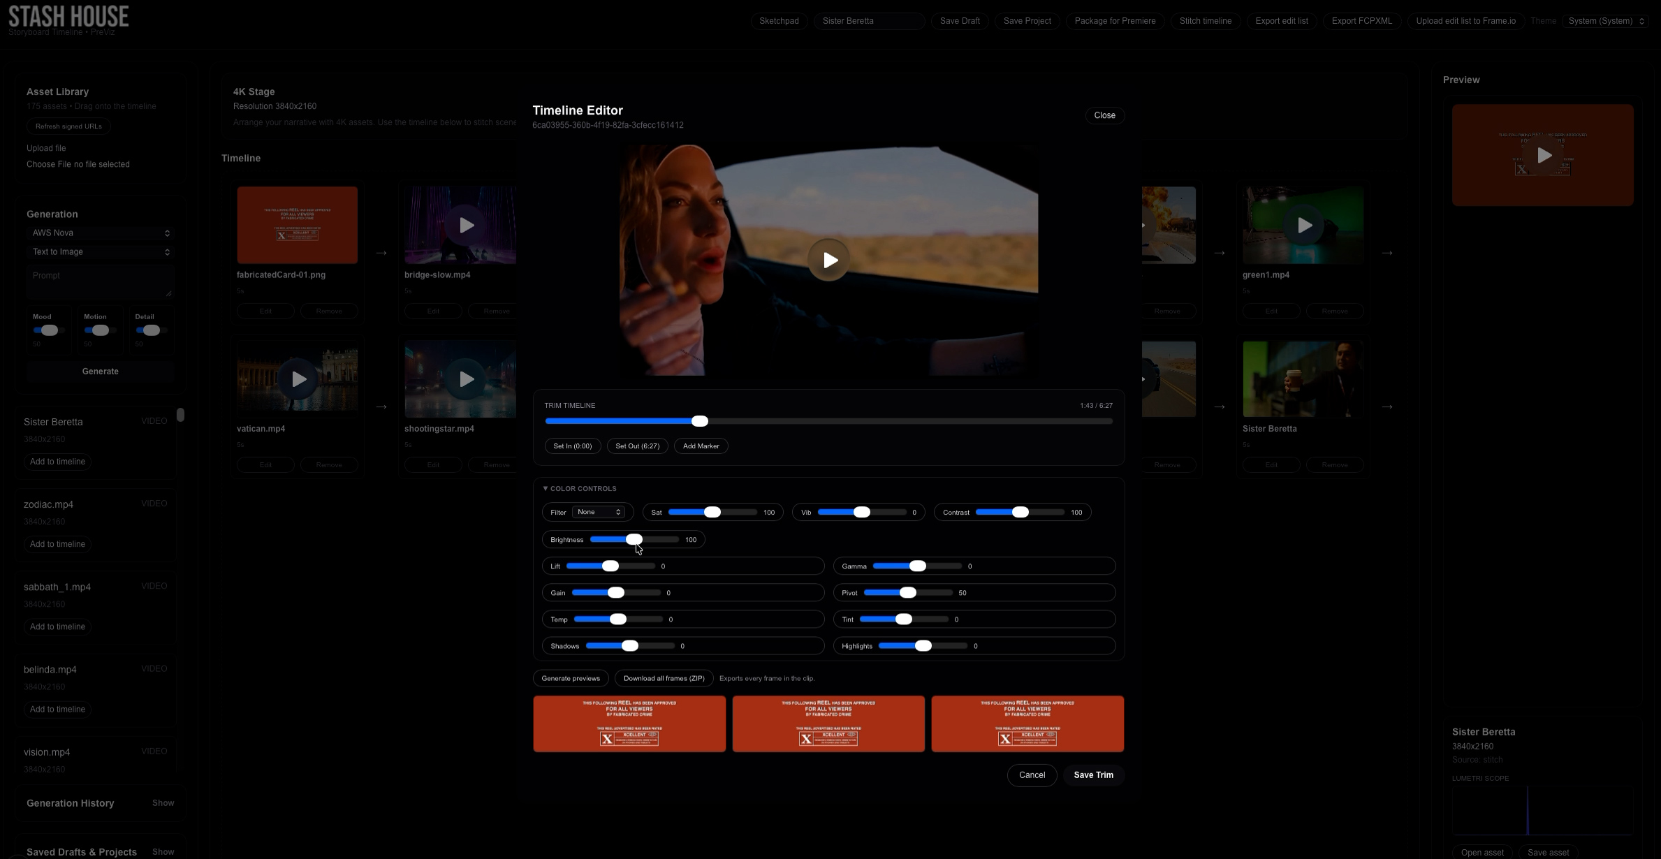The width and height of the screenshot is (1661, 859).
Task: Play the vatican.mp4 clip
Action: (x=298, y=379)
